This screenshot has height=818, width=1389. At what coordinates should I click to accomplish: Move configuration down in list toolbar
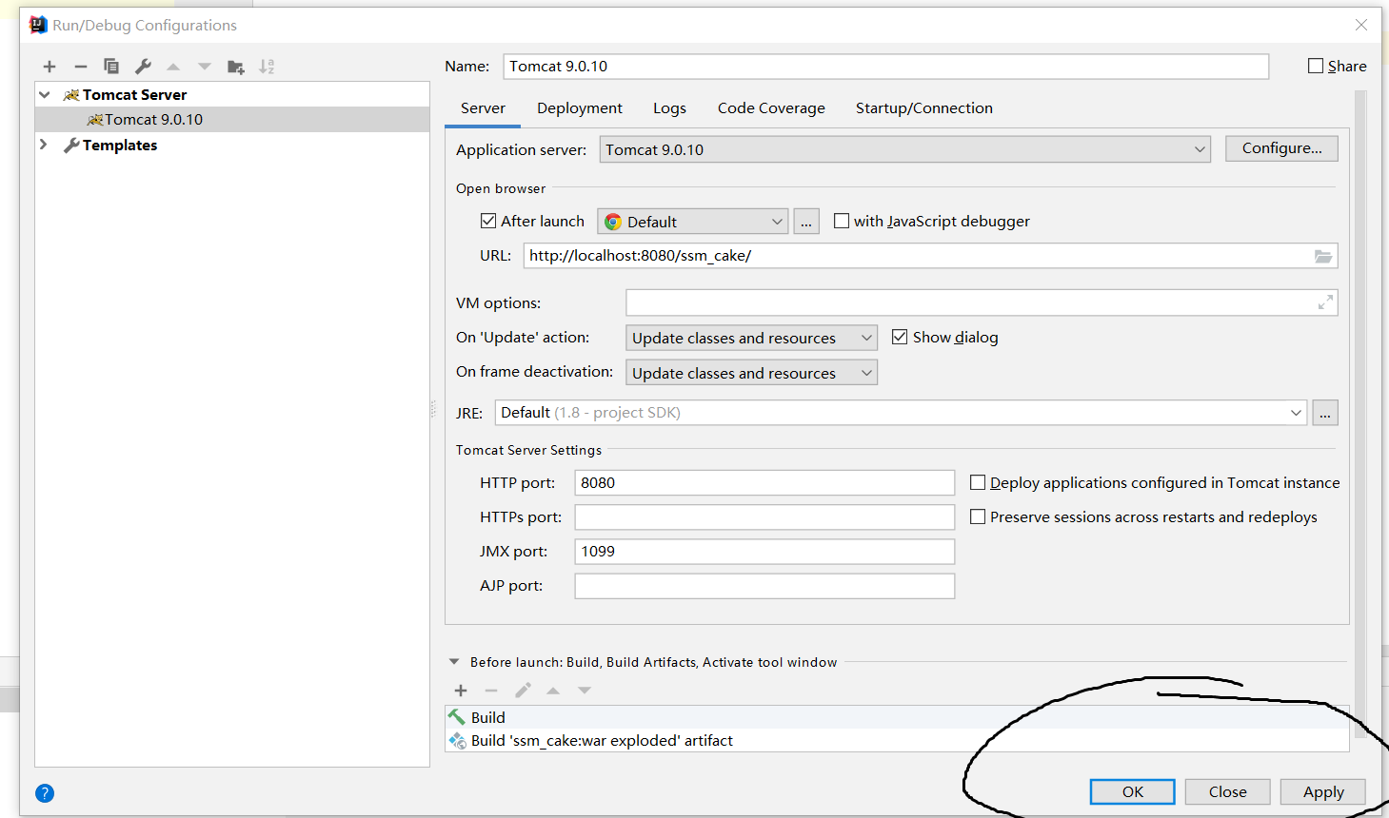point(205,67)
